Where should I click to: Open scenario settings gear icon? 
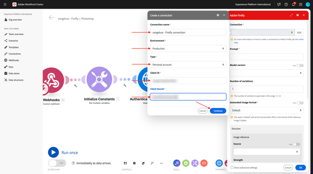click(x=134, y=163)
